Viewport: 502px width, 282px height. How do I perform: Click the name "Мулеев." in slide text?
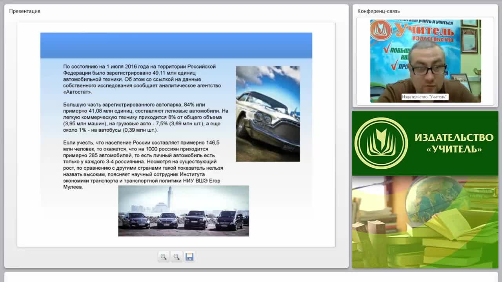(x=73, y=187)
